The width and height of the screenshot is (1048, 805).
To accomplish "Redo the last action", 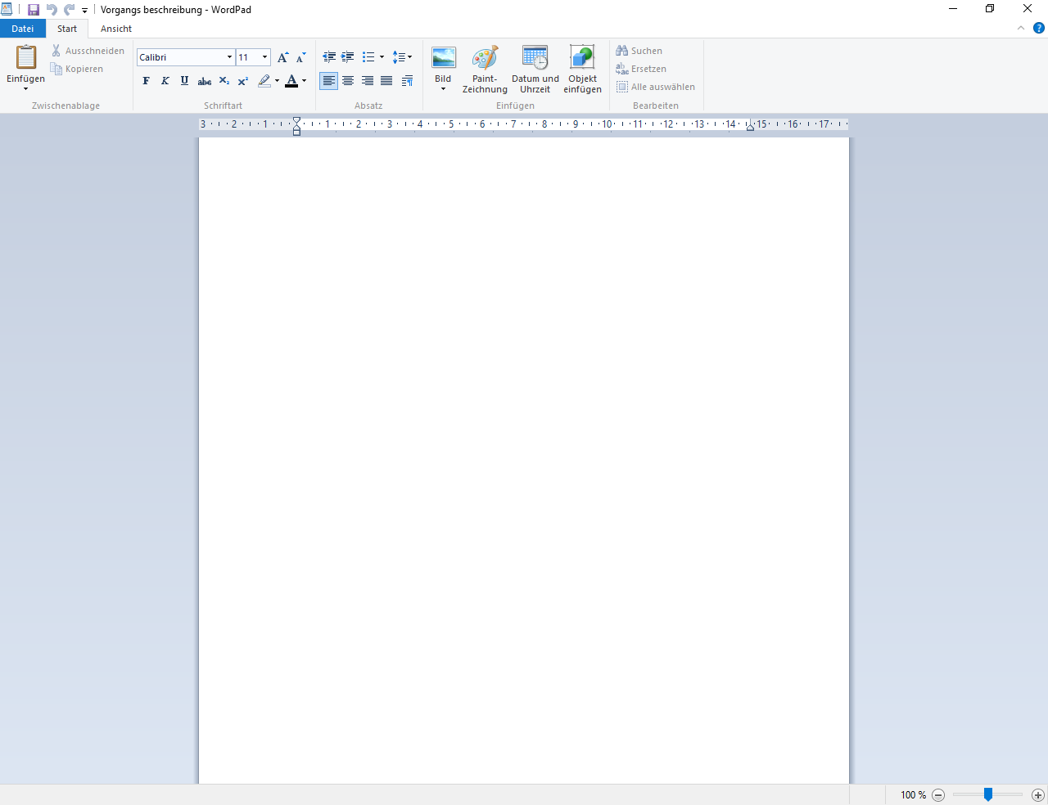I will pos(70,10).
